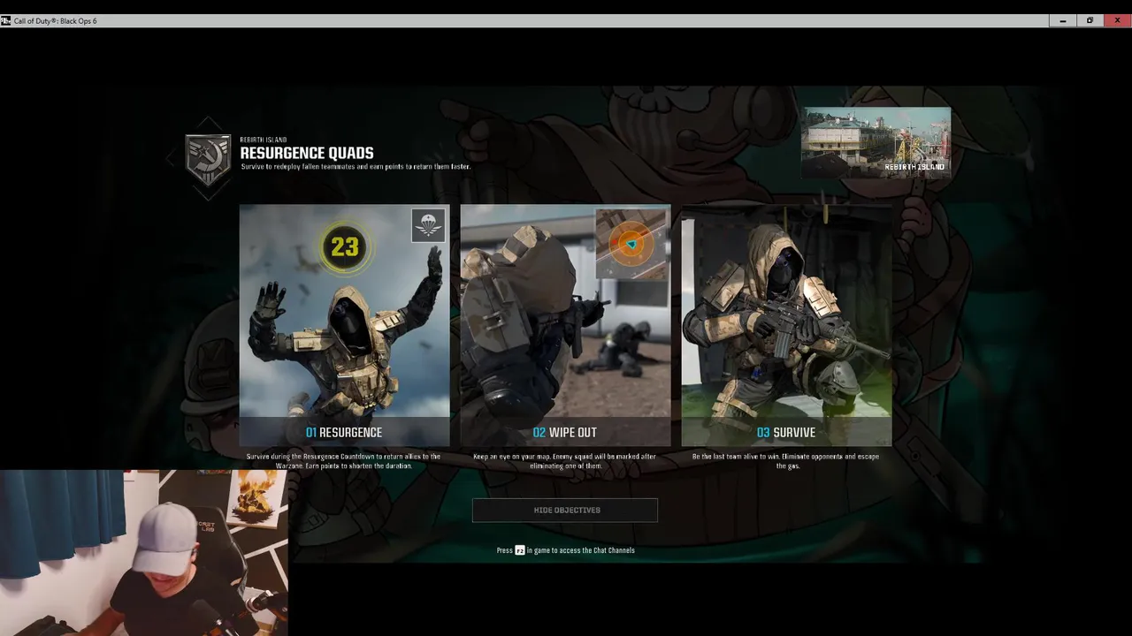Click the F2 key prompt icon

(520, 550)
